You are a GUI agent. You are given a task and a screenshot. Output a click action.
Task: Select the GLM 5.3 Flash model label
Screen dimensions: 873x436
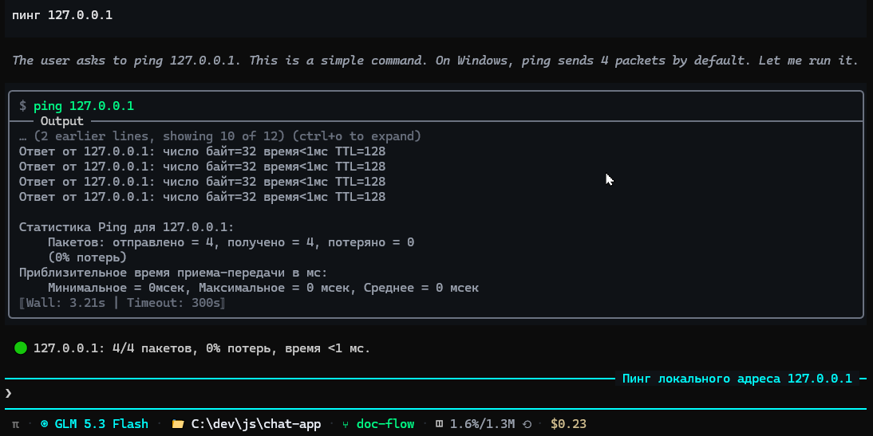tap(101, 424)
